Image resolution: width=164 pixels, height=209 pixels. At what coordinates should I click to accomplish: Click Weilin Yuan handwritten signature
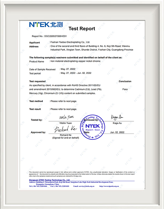pos(66,117)
